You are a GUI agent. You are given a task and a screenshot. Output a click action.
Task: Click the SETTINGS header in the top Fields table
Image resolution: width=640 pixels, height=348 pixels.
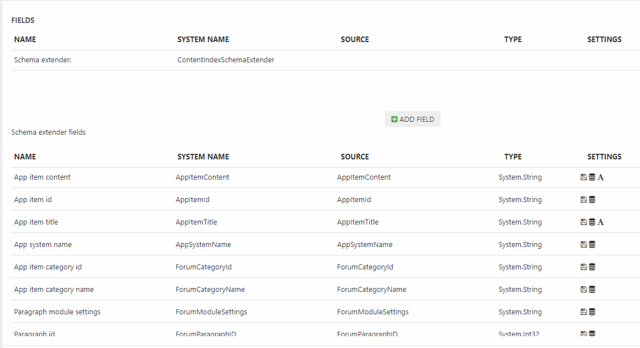click(x=604, y=40)
